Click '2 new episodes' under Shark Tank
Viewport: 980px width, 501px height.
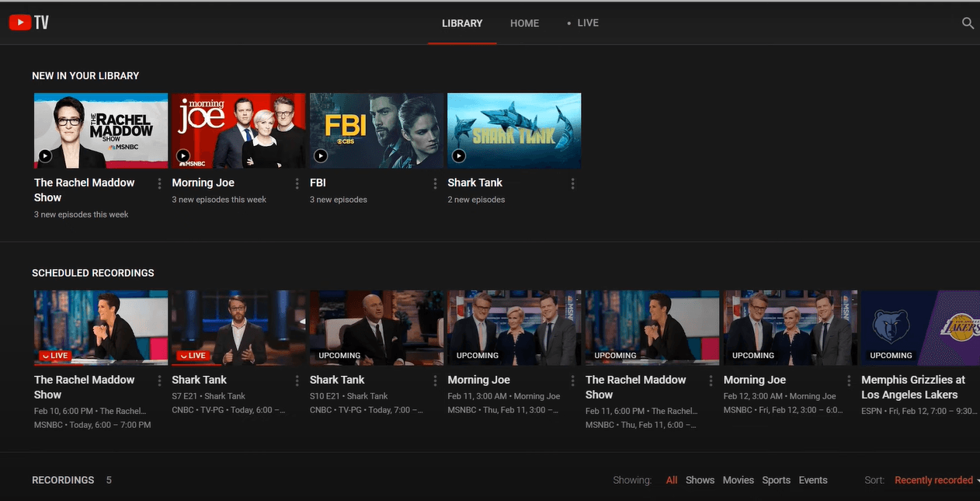(x=477, y=200)
